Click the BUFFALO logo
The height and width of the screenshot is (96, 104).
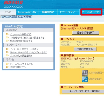point(13,3)
